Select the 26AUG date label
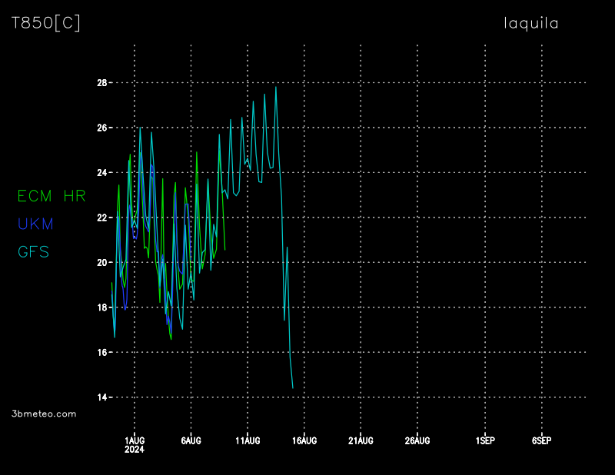 (417, 440)
